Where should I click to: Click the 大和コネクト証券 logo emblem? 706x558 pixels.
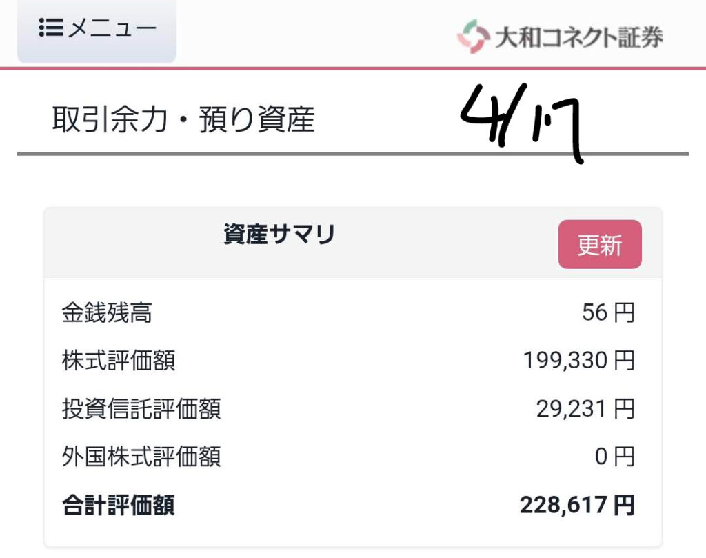[473, 37]
